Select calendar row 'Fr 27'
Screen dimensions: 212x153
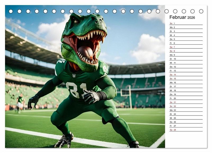click(x=186, y=126)
